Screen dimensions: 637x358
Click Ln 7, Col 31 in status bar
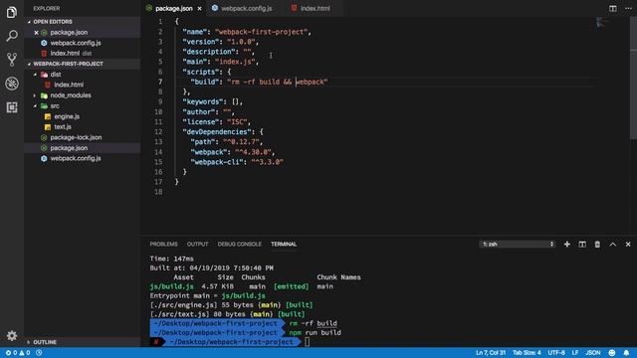(x=491, y=353)
